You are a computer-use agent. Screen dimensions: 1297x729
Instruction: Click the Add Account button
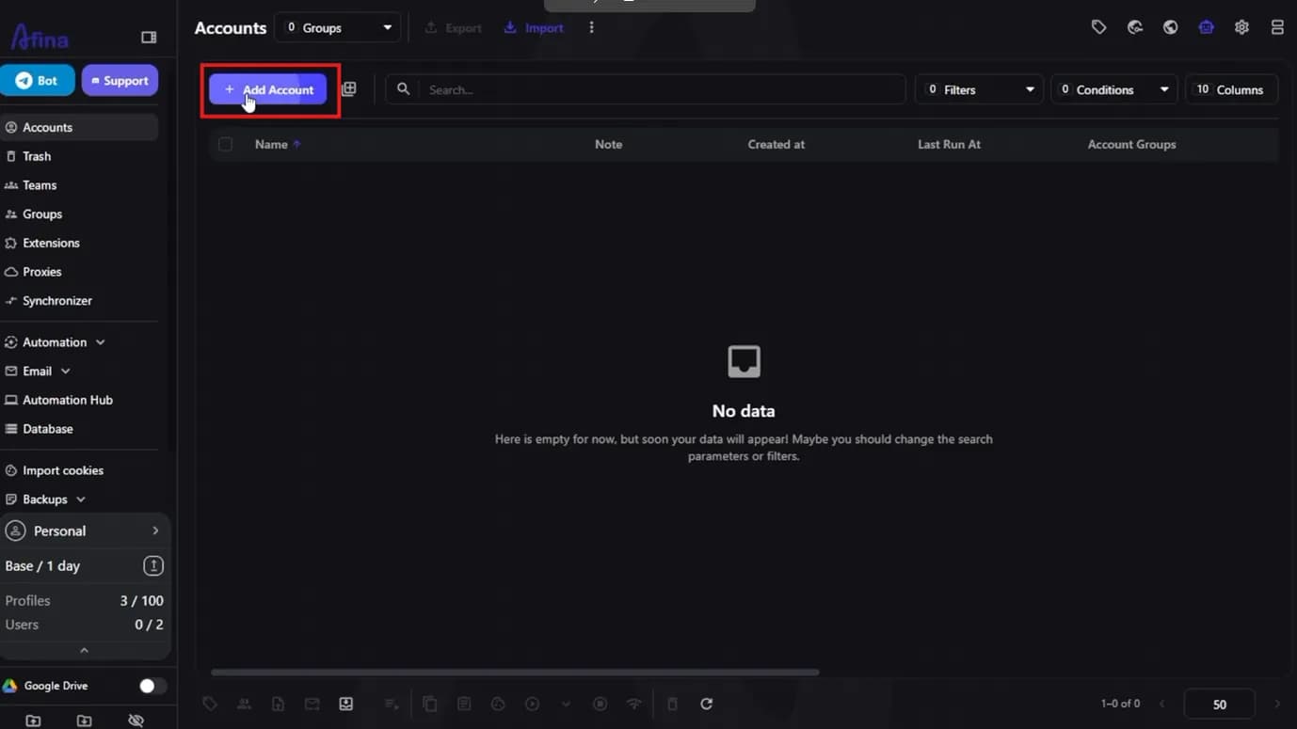[268, 89]
